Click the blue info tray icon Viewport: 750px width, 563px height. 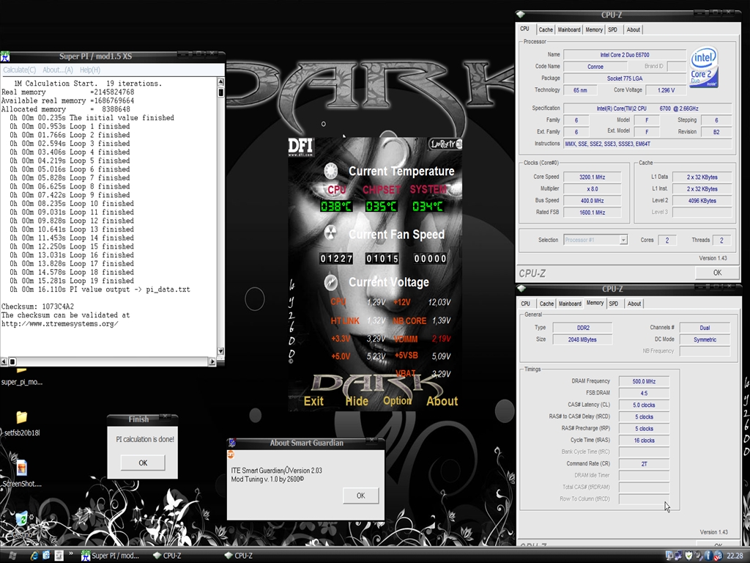[x=708, y=556]
